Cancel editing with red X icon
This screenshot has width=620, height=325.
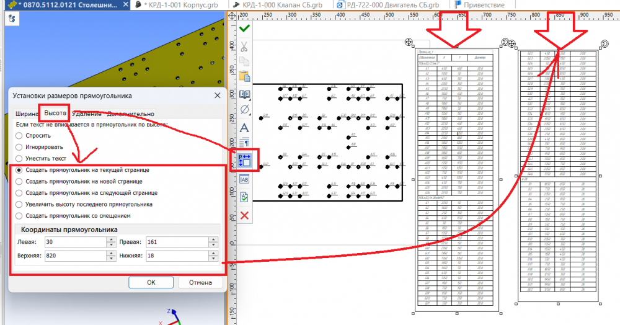pos(244,215)
